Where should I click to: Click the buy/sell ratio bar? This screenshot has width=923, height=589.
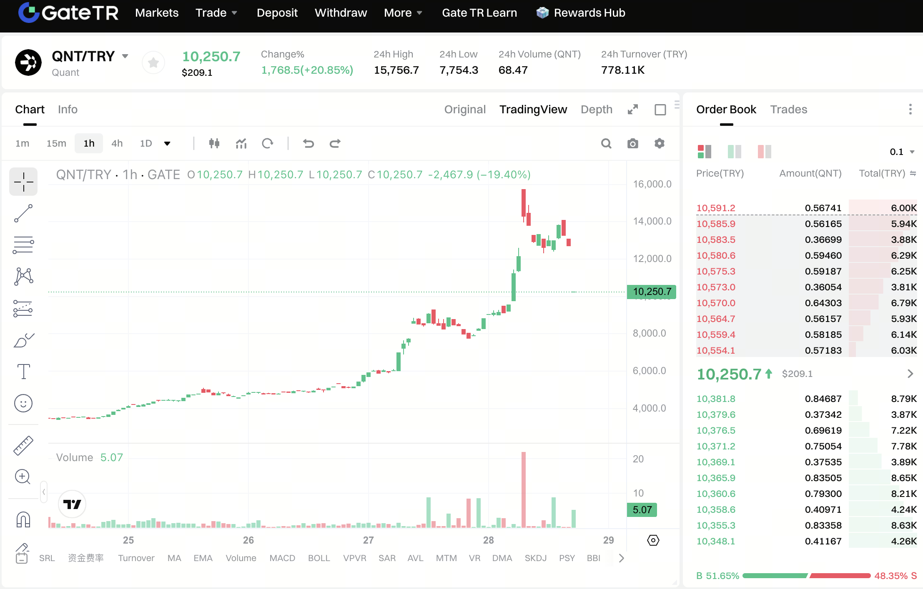point(807,576)
